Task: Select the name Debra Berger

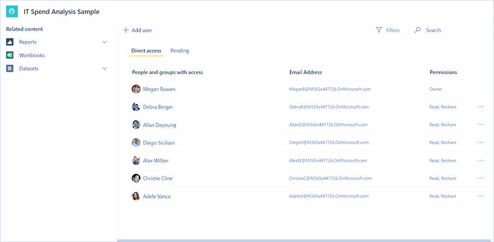Action: point(158,107)
